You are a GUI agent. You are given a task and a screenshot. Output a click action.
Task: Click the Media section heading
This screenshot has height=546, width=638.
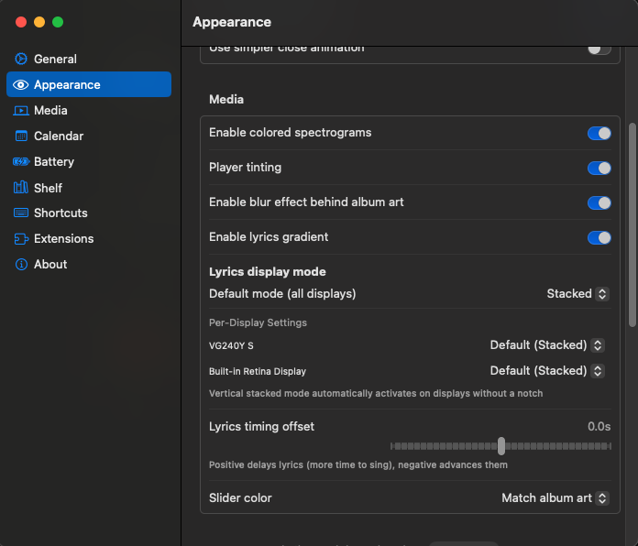(x=226, y=99)
